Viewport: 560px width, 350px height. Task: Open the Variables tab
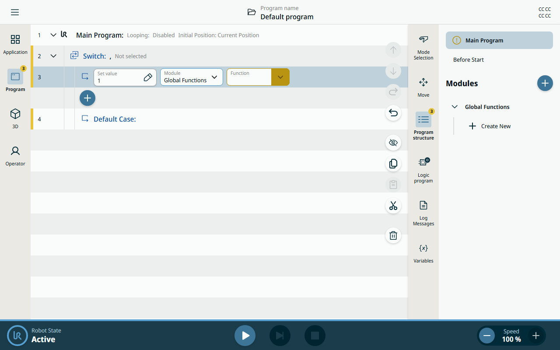(423, 253)
